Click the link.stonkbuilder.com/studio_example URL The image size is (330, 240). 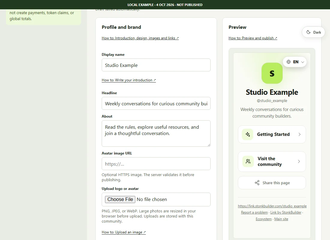coord(272,206)
